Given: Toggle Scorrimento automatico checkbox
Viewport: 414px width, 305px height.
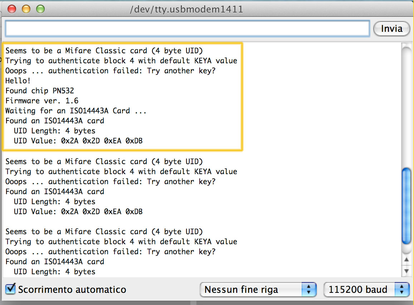Looking at the screenshot, I should (x=10, y=289).
